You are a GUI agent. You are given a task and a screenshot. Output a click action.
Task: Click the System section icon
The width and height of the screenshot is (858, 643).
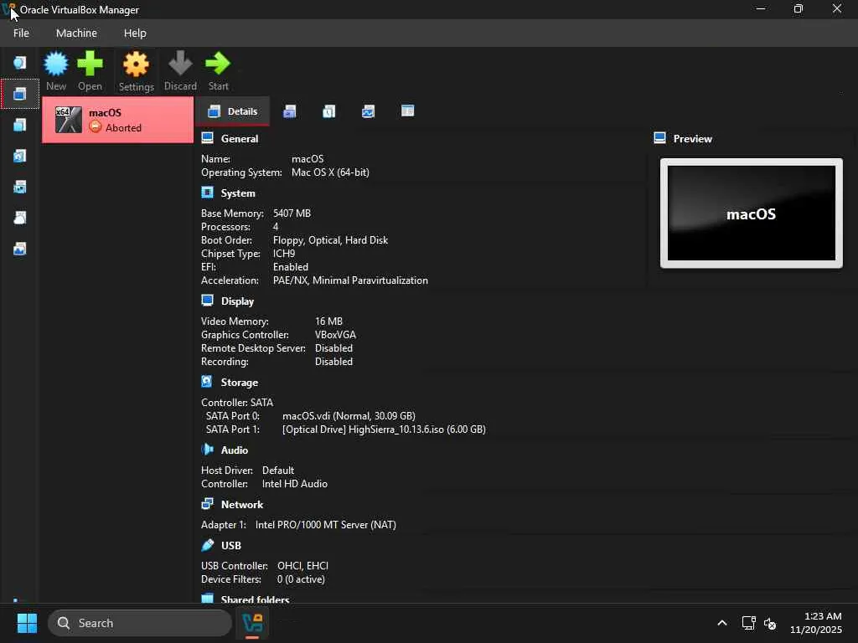click(208, 193)
